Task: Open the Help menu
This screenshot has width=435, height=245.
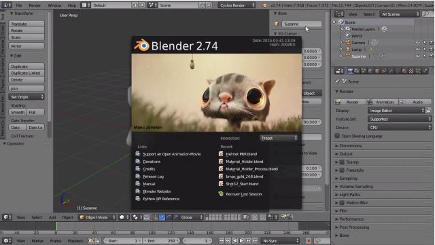Action: [72, 5]
